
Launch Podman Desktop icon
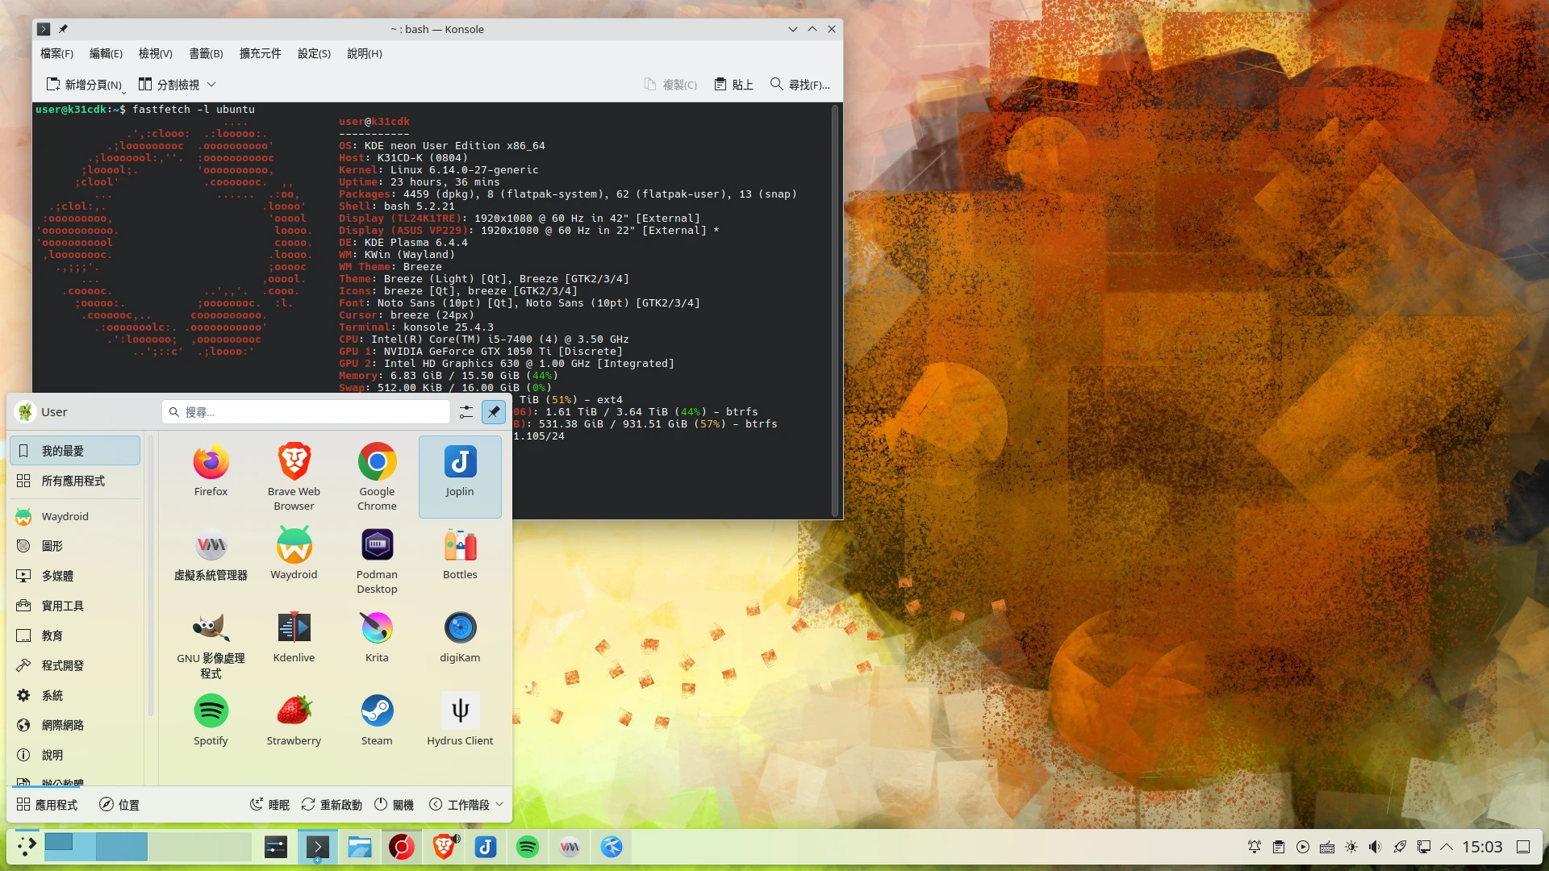point(377,546)
